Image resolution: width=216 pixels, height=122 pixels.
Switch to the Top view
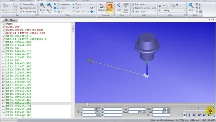[x=57, y=12]
